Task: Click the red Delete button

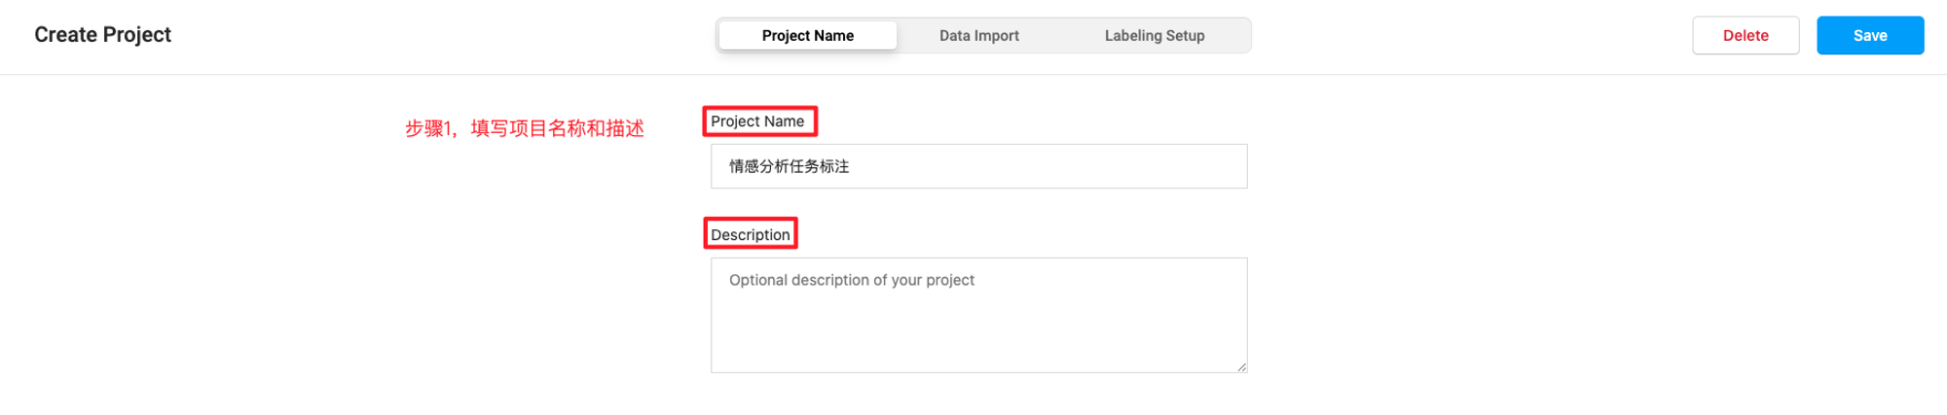Action: 1745,36
